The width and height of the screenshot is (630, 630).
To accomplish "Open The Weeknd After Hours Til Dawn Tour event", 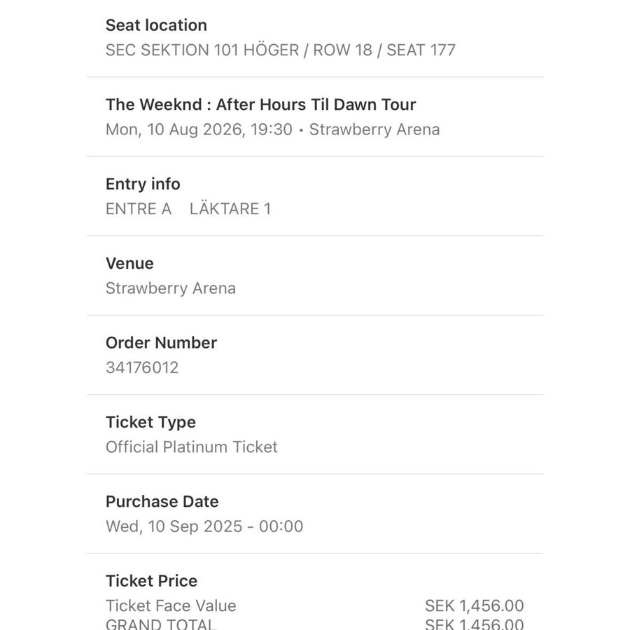I will tap(260, 105).
